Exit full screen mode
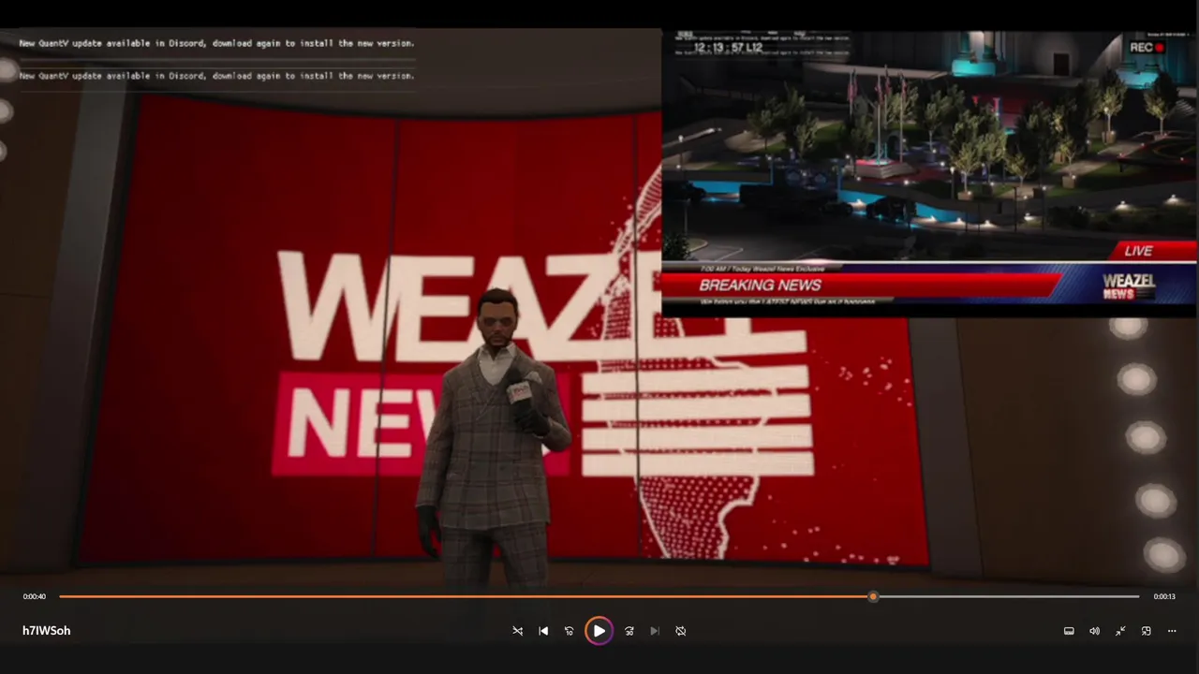This screenshot has height=674, width=1199. click(x=1120, y=631)
